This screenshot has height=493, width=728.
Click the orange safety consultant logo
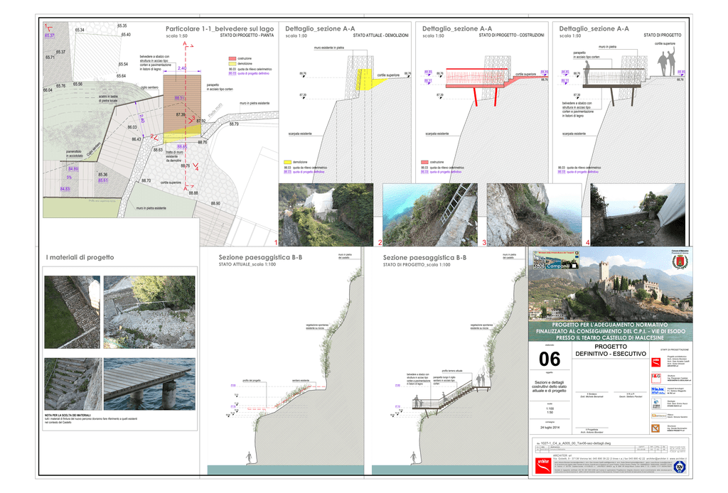tap(655, 428)
